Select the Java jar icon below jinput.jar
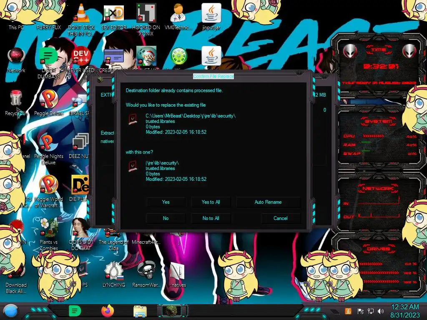Viewport: 427px width, 320px height. pyautogui.click(x=211, y=56)
